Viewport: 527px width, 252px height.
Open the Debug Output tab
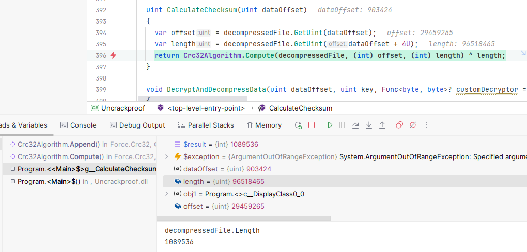tap(137, 125)
